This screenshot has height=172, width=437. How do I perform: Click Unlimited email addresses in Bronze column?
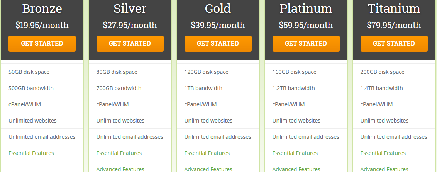click(x=42, y=137)
